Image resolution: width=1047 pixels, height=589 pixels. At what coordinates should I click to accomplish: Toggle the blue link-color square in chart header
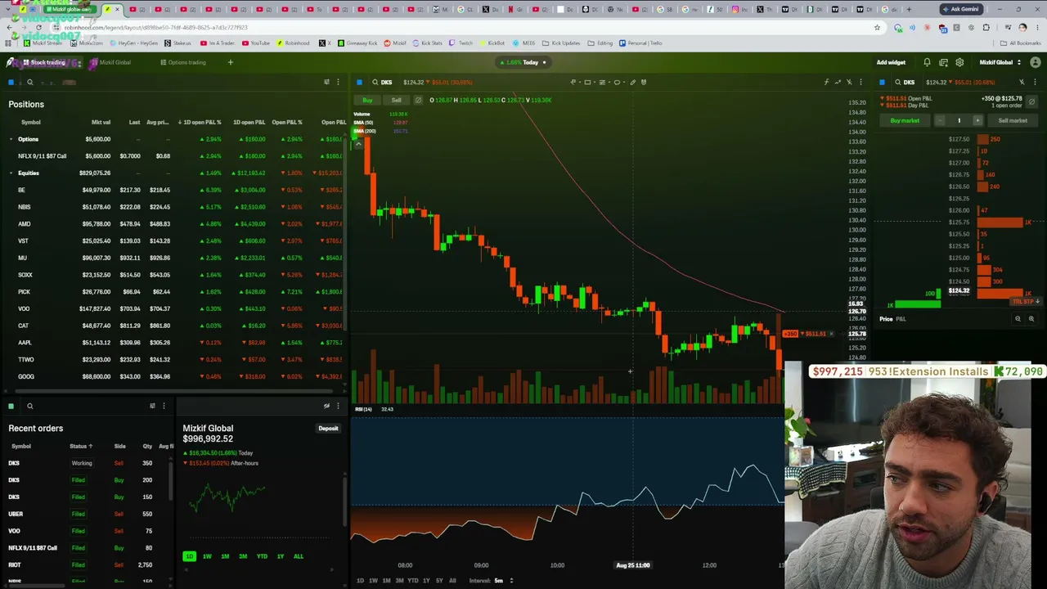click(x=359, y=82)
